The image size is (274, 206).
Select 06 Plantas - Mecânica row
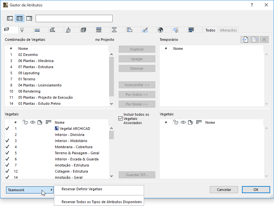point(57,61)
